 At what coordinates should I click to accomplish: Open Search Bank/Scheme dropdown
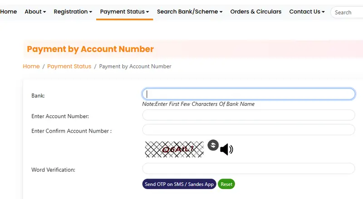click(x=190, y=12)
